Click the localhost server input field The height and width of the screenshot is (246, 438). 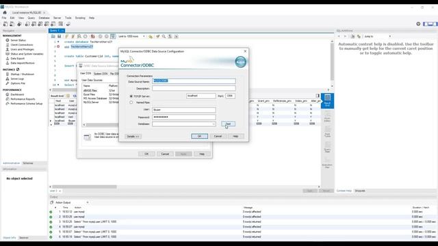tap(201, 96)
